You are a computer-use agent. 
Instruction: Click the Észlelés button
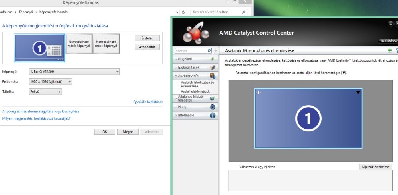point(147,38)
